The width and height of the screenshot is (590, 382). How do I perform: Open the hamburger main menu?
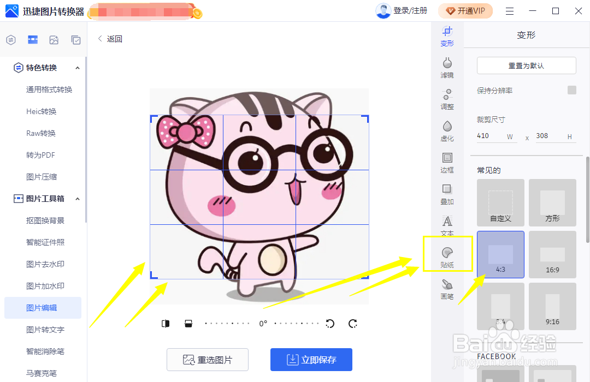coord(510,11)
